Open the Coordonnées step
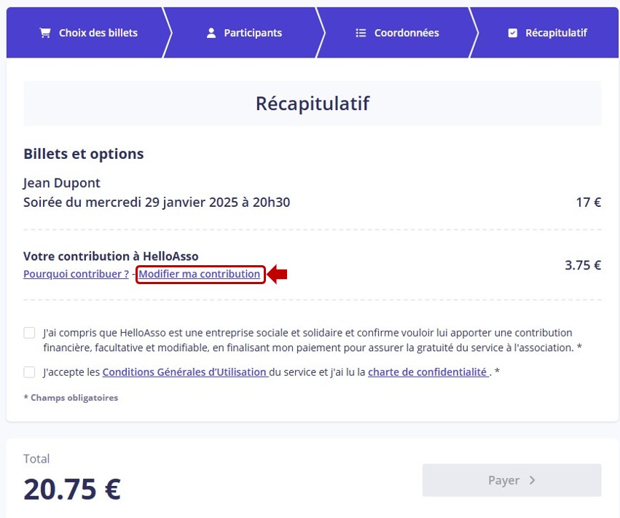The width and height of the screenshot is (620, 518). point(397,33)
